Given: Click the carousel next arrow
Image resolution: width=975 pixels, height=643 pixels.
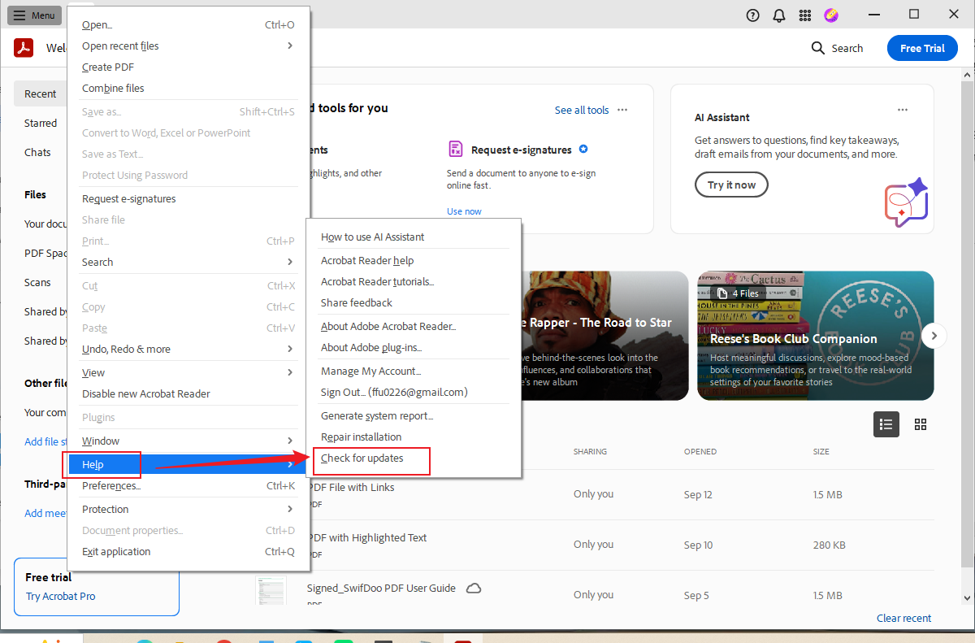Looking at the screenshot, I should 934,335.
